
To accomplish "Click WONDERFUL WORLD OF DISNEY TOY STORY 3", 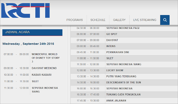I will (46, 58).
